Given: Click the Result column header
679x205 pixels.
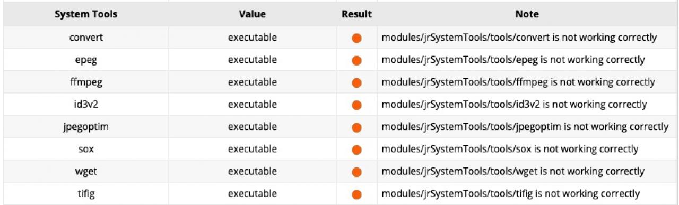Looking at the screenshot, I should tap(356, 14).
